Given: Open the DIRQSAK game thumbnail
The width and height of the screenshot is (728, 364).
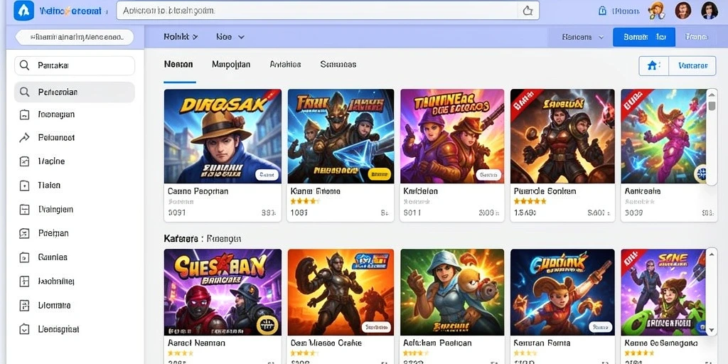Looking at the screenshot, I should [x=223, y=136].
